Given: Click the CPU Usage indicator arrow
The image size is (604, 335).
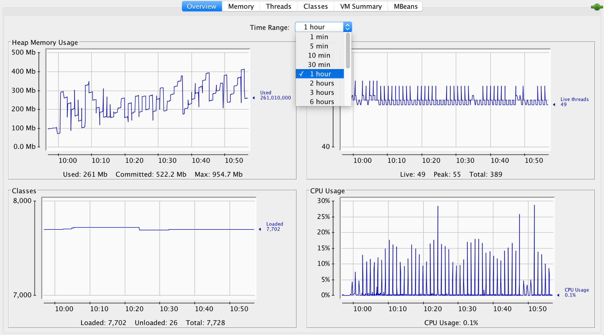Looking at the screenshot, I should tap(559, 295).
